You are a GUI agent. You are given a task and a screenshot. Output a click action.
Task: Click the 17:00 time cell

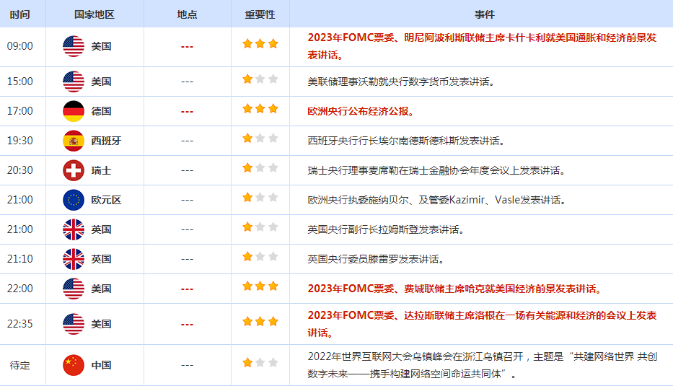point(19,111)
